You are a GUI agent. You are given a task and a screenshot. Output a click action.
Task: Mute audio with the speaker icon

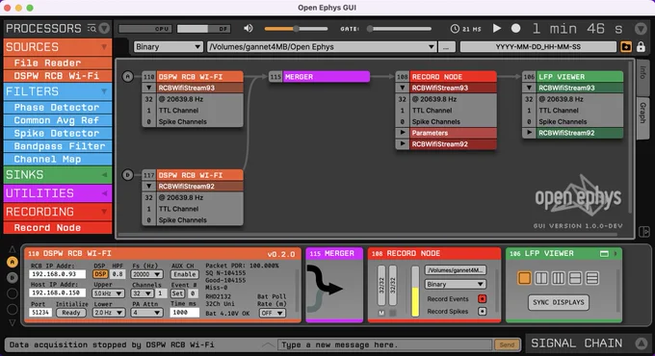click(249, 28)
